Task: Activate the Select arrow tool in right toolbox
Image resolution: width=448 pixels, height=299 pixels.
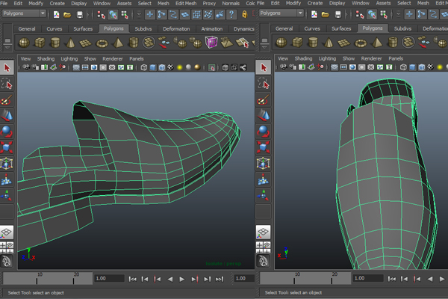Action: pos(263,67)
